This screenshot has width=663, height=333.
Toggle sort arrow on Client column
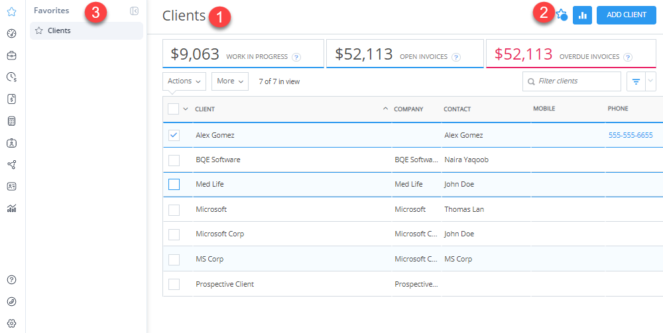(385, 109)
